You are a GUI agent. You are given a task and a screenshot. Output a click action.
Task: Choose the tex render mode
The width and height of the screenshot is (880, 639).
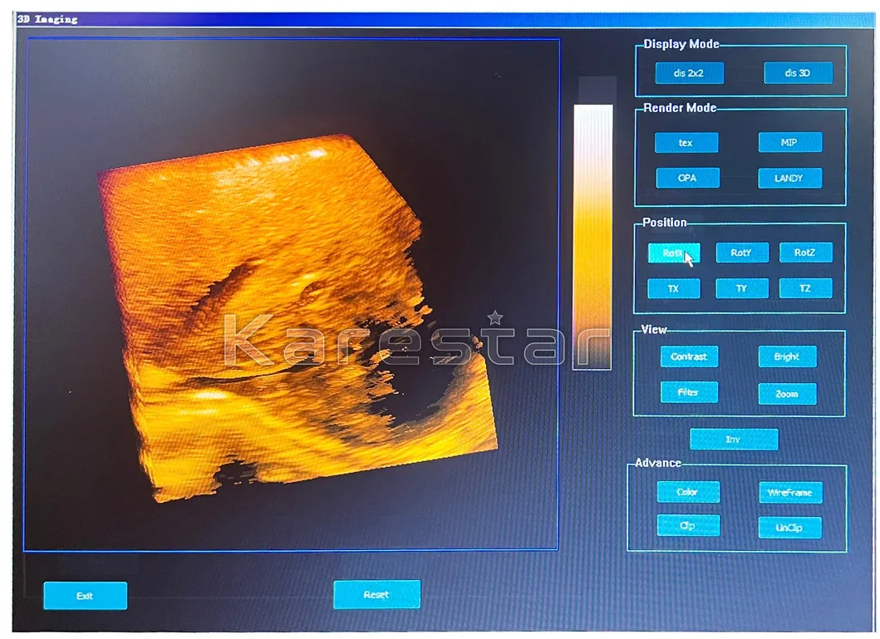[x=686, y=143]
